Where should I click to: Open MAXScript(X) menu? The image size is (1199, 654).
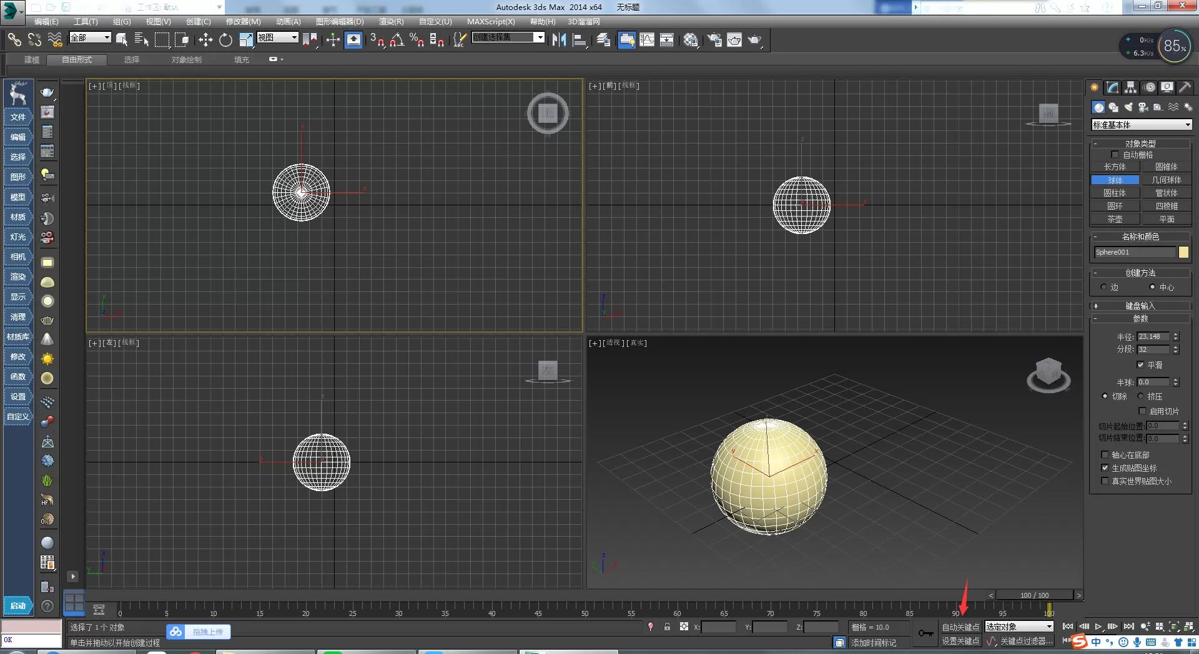[x=491, y=21]
